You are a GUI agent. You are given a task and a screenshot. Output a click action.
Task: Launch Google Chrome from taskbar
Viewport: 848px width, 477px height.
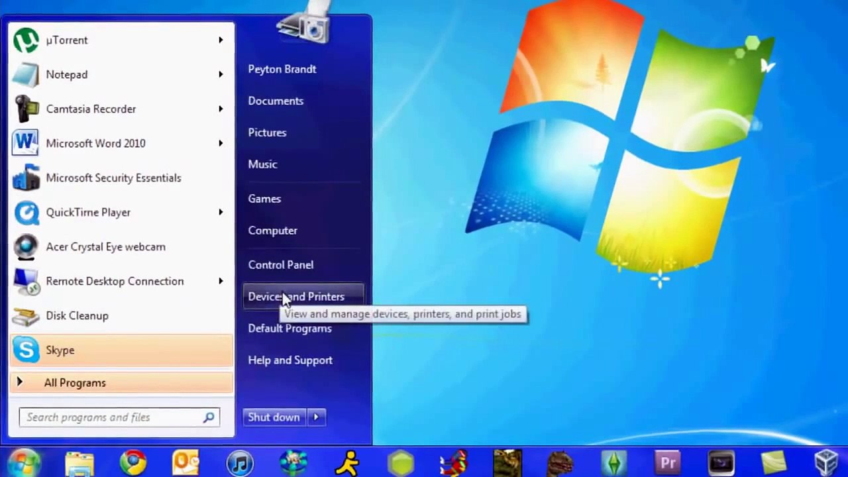point(133,462)
